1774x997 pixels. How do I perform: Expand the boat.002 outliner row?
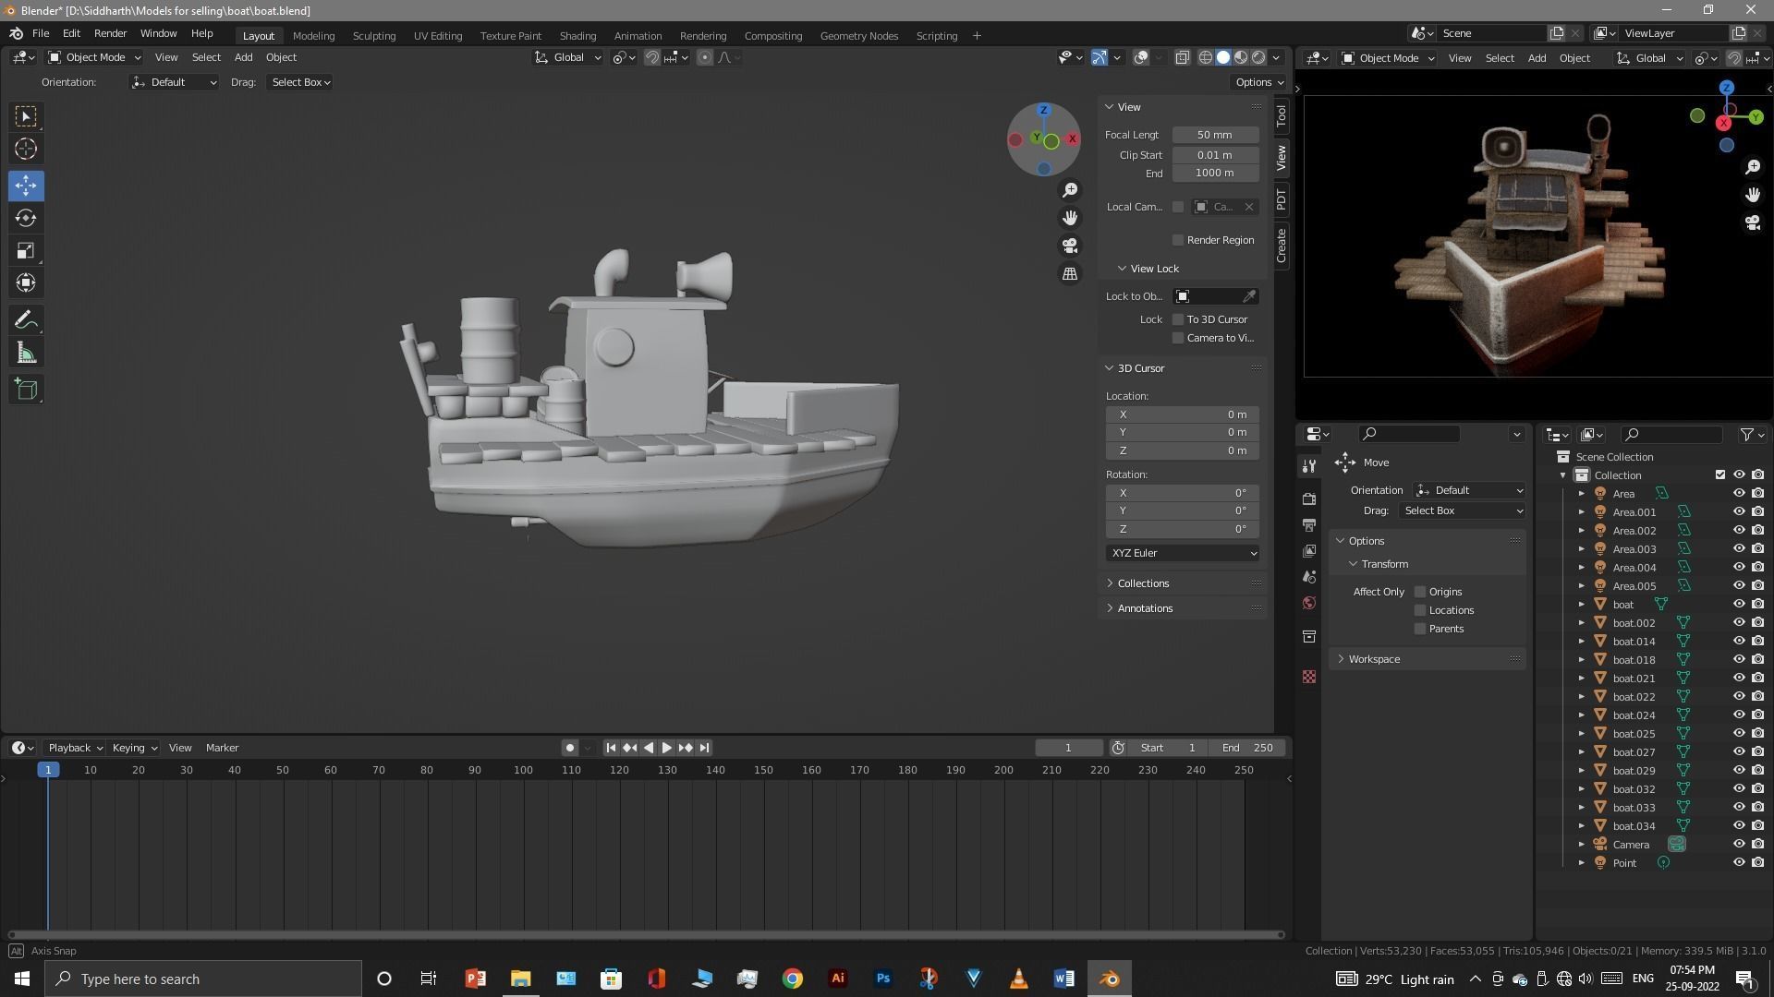point(1581,623)
